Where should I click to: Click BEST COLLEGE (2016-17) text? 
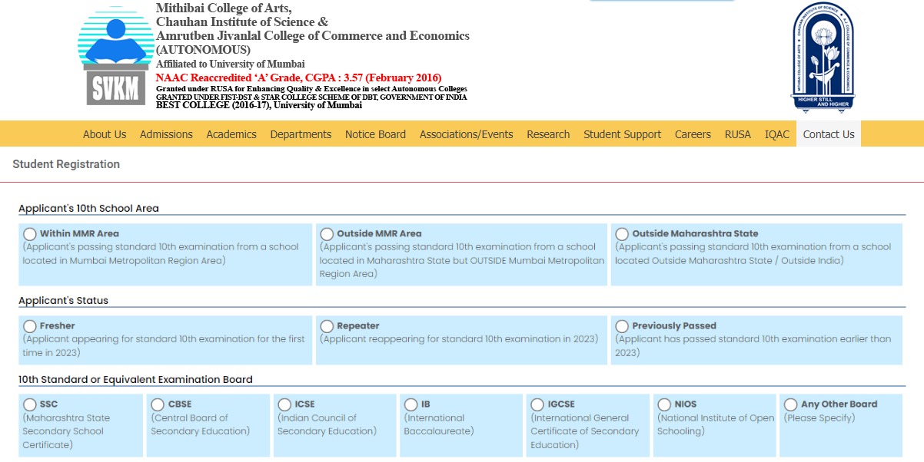pos(259,105)
